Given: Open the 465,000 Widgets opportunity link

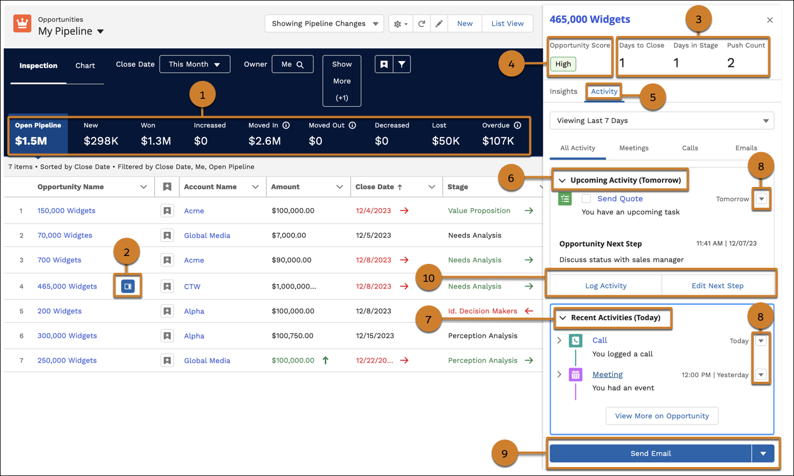Looking at the screenshot, I should pos(67,286).
